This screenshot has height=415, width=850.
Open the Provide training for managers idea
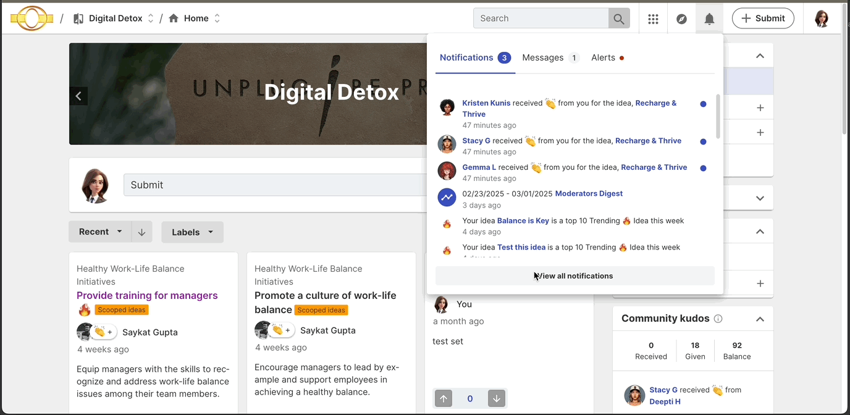pyautogui.click(x=147, y=296)
